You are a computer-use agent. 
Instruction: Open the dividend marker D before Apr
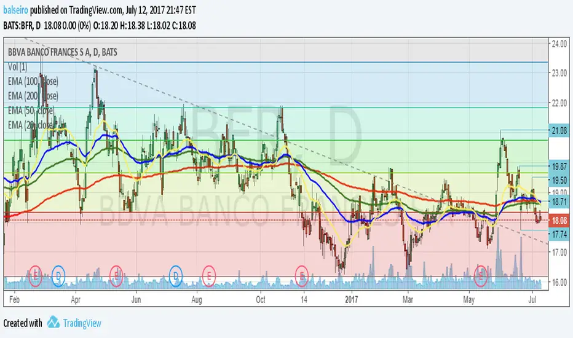(58, 275)
